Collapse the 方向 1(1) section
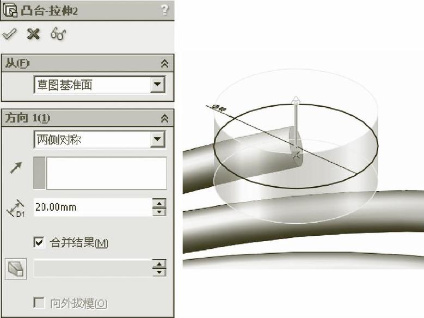This screenshot has height=318, width=424. [x=164, y=118]
